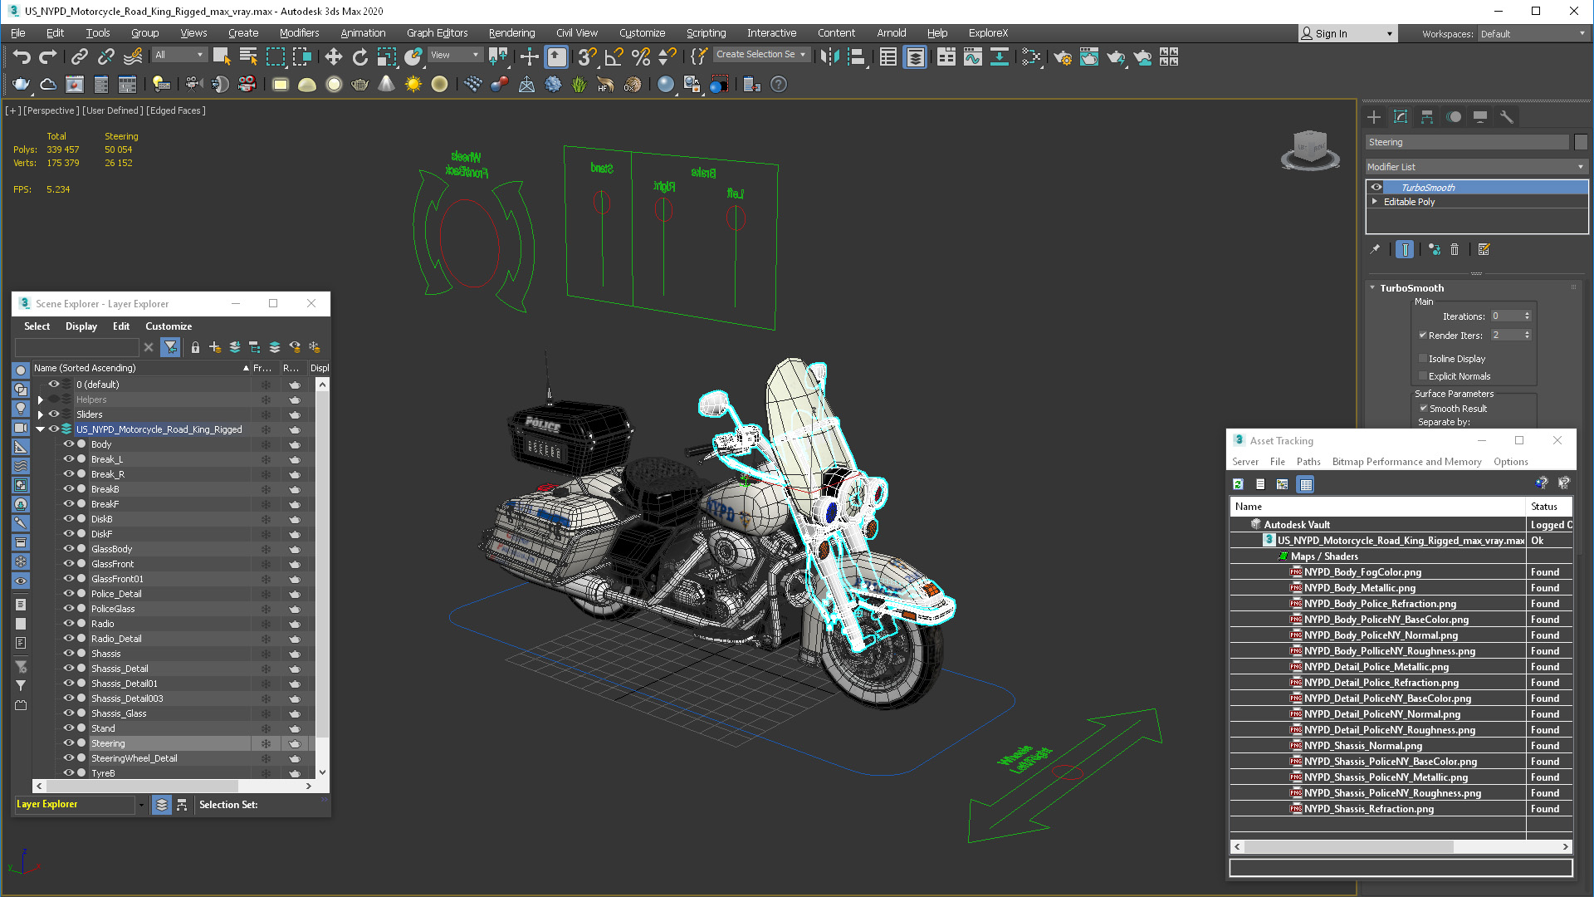Toggle the Smooth Result checkbox

click(1423, 409)
